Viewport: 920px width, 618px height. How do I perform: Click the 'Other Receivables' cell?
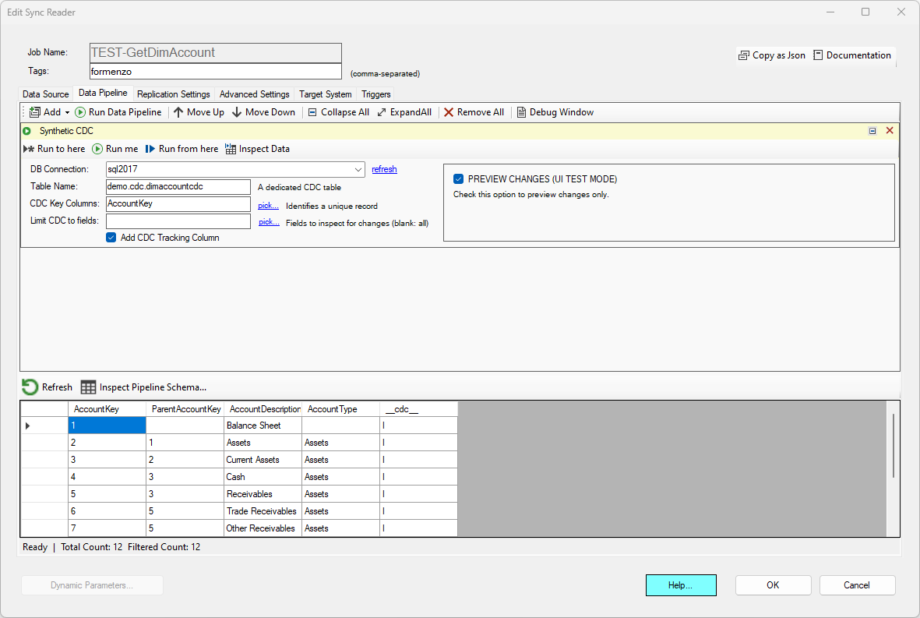[x=263, y=528]
